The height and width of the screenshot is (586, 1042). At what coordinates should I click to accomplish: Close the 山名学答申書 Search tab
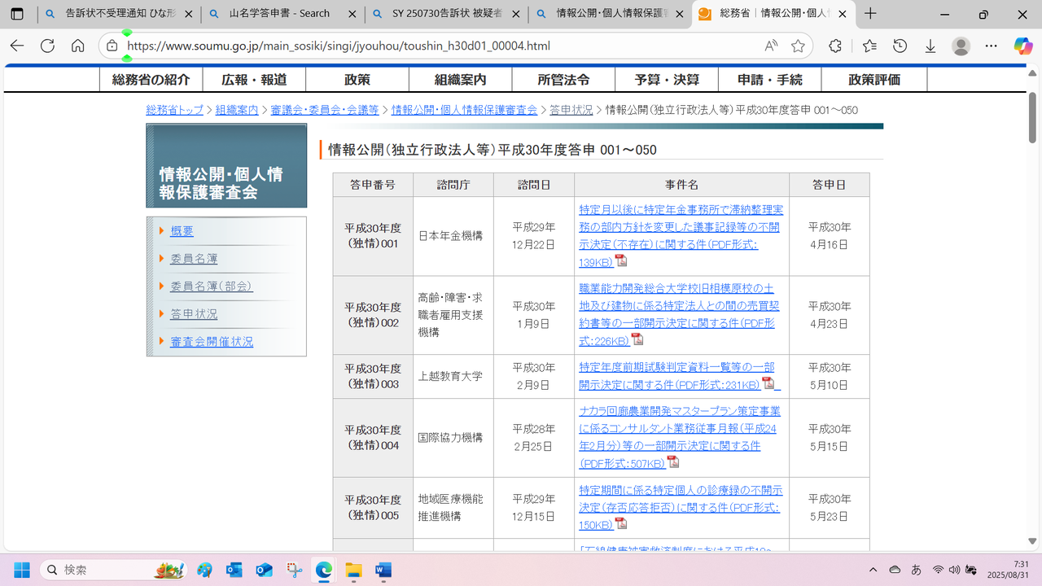pos(352,14)
